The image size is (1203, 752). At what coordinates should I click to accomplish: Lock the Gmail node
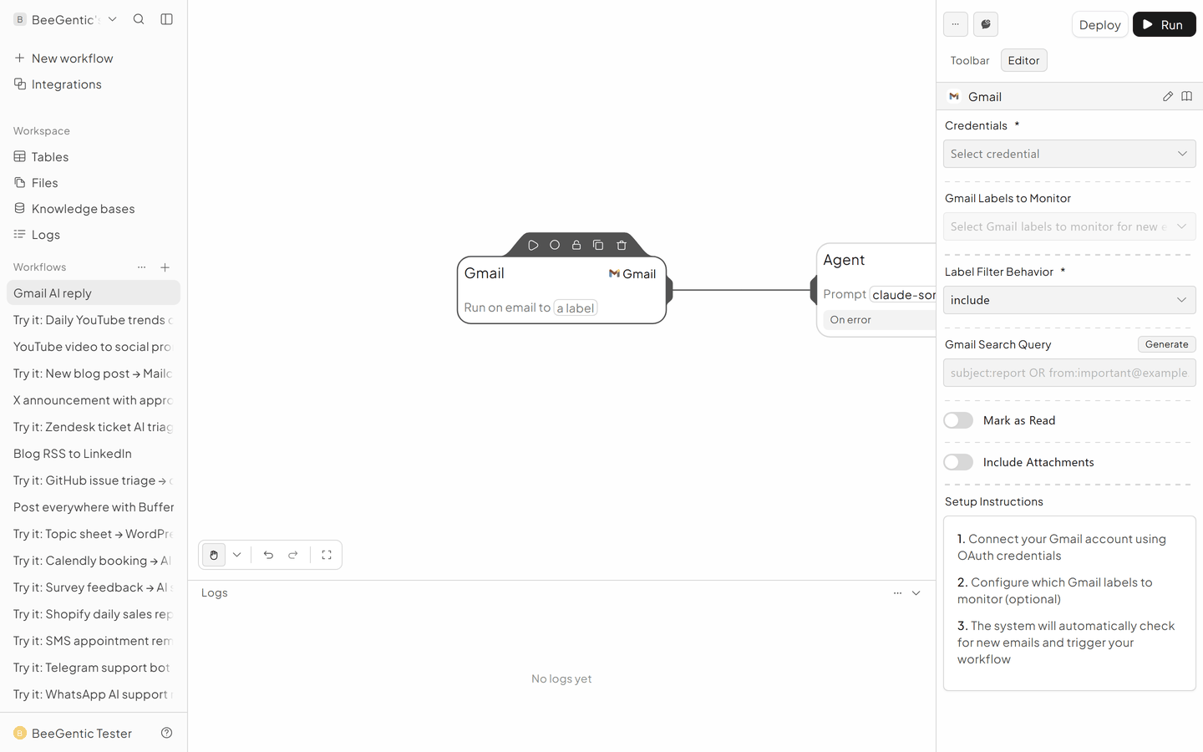coord(576,245)
